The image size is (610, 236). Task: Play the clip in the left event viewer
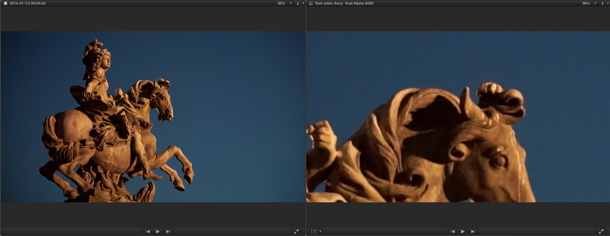[158, 231]
